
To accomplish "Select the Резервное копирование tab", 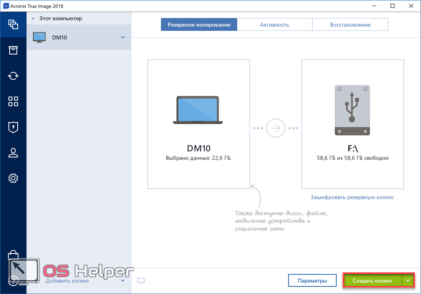I will point(199,25).
